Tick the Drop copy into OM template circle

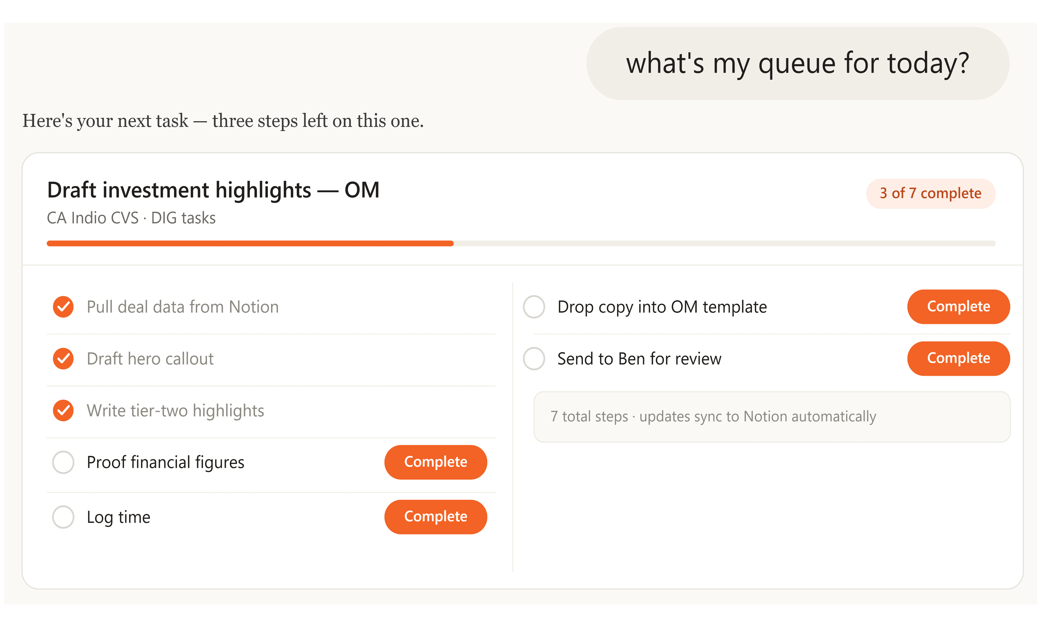534,307
